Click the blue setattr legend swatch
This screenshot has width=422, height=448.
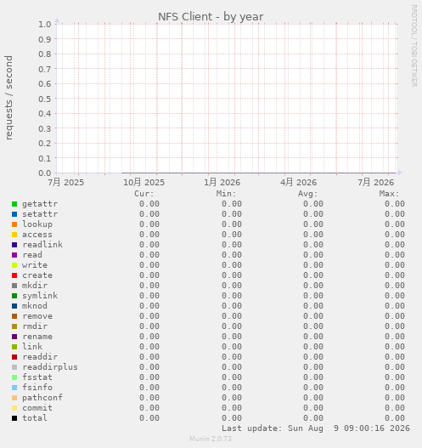(x=14, y=214)
